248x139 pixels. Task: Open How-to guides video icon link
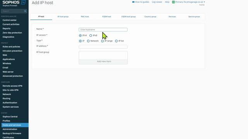tap(133, 2)
